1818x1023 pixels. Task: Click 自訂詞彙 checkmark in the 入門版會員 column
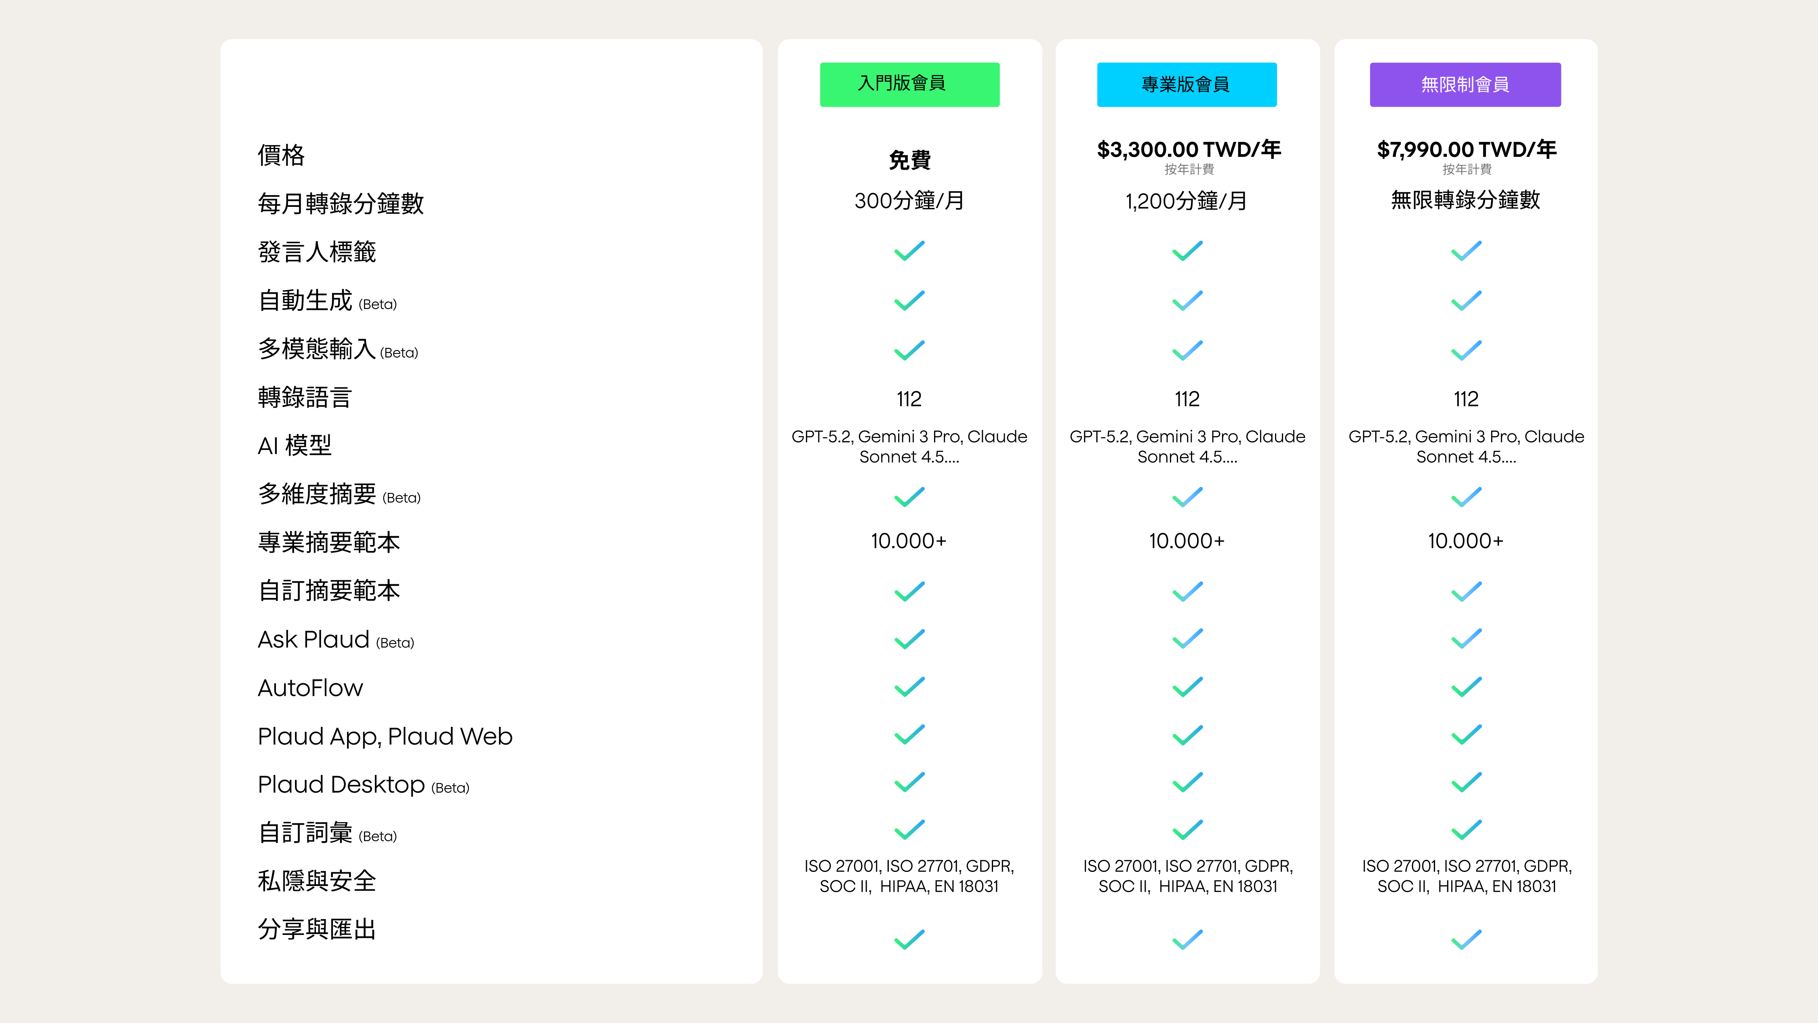[x=909, y=829]
